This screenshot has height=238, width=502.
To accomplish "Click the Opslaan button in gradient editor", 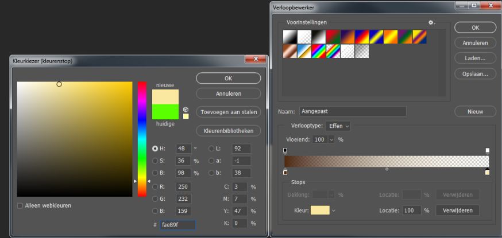I will tap(475, 73).
